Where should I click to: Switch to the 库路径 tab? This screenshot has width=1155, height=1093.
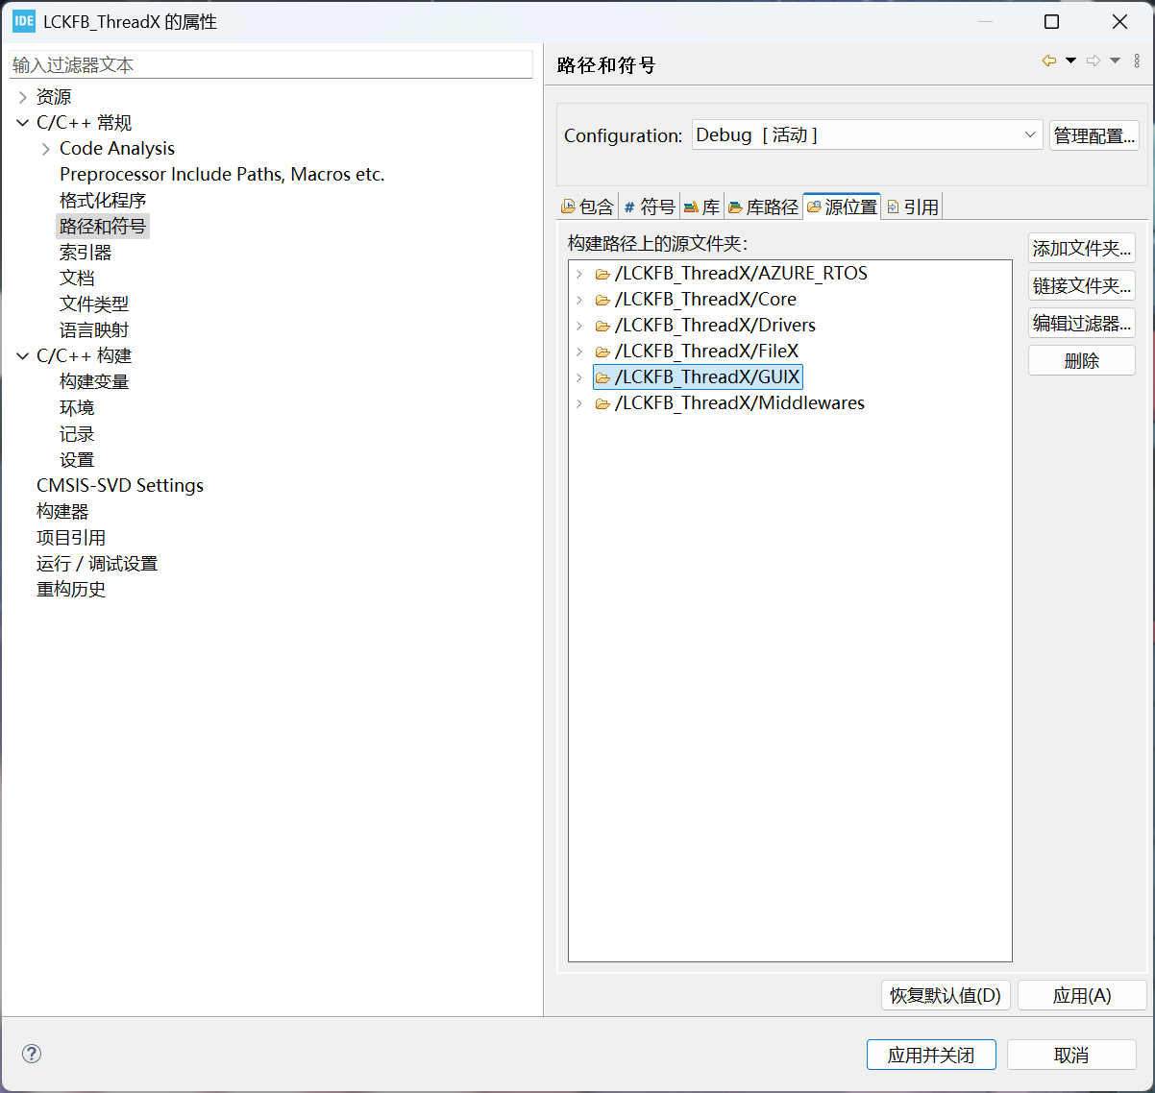tap(763, 206)
